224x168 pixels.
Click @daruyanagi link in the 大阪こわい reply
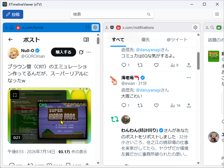[148, 90]
